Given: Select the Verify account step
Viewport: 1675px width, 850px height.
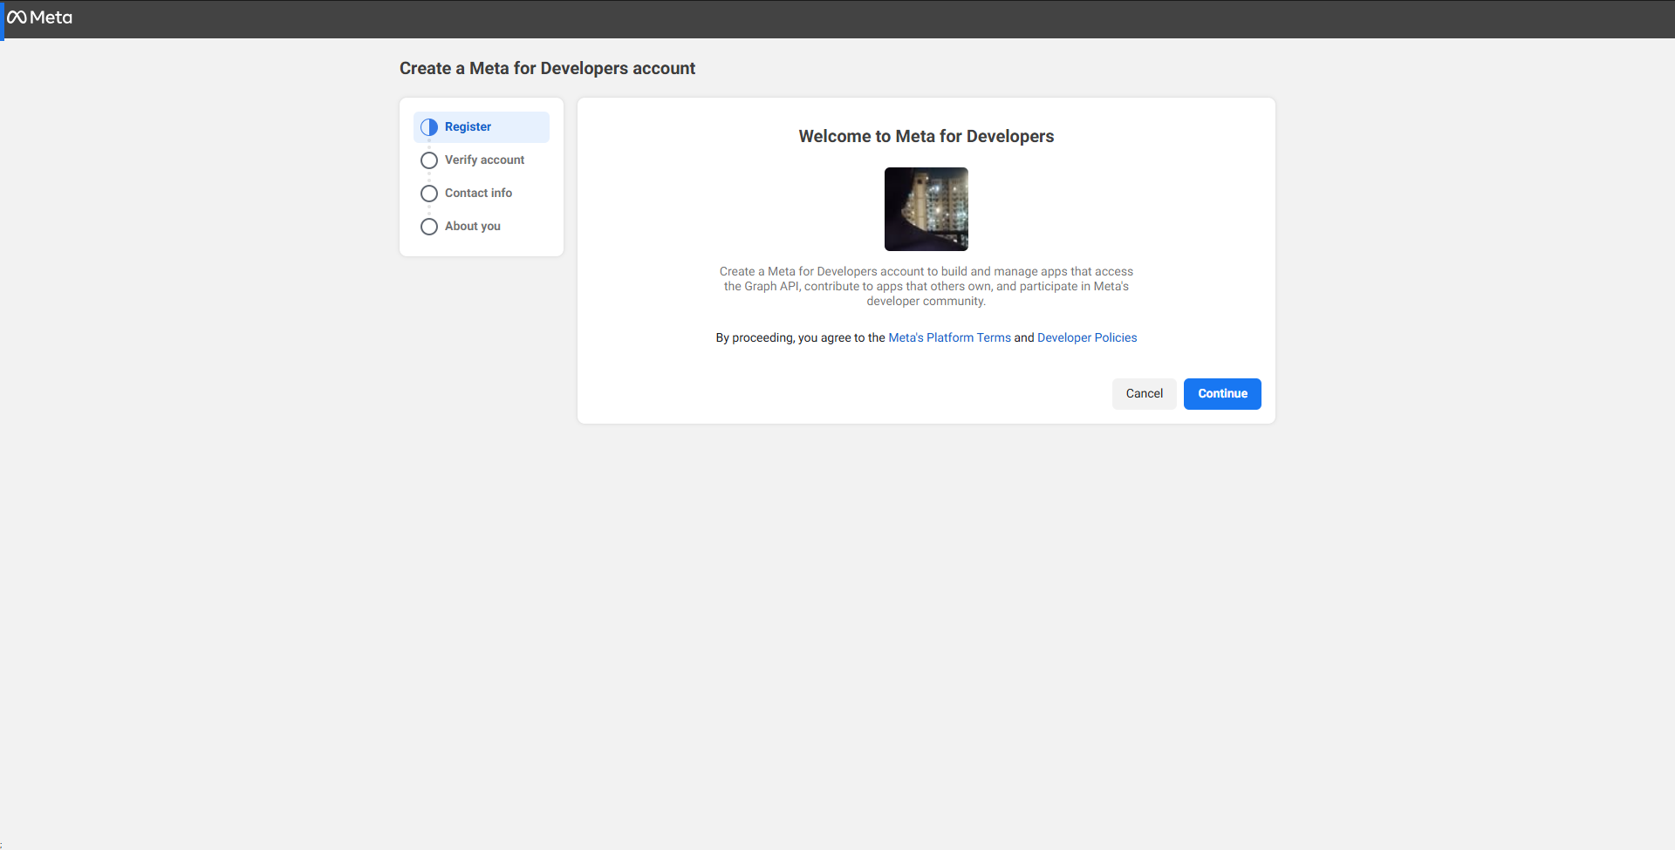Looking at the screenshot, I should coord(485,160).
